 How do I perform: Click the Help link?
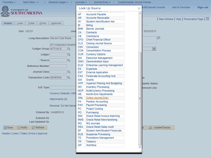(178, 19)
